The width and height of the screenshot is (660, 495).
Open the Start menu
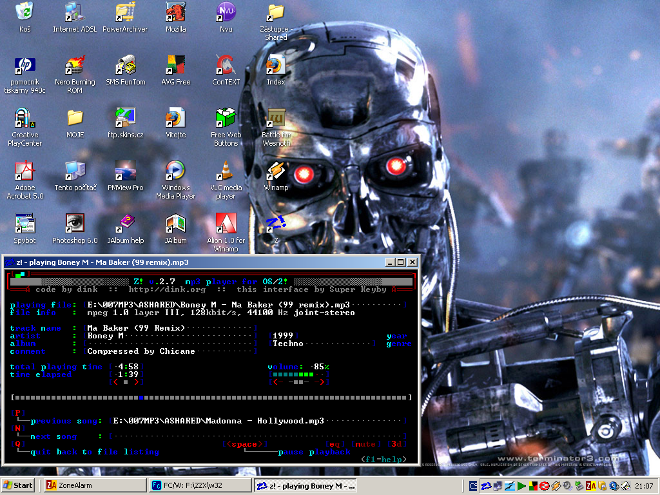coord(18,486)
